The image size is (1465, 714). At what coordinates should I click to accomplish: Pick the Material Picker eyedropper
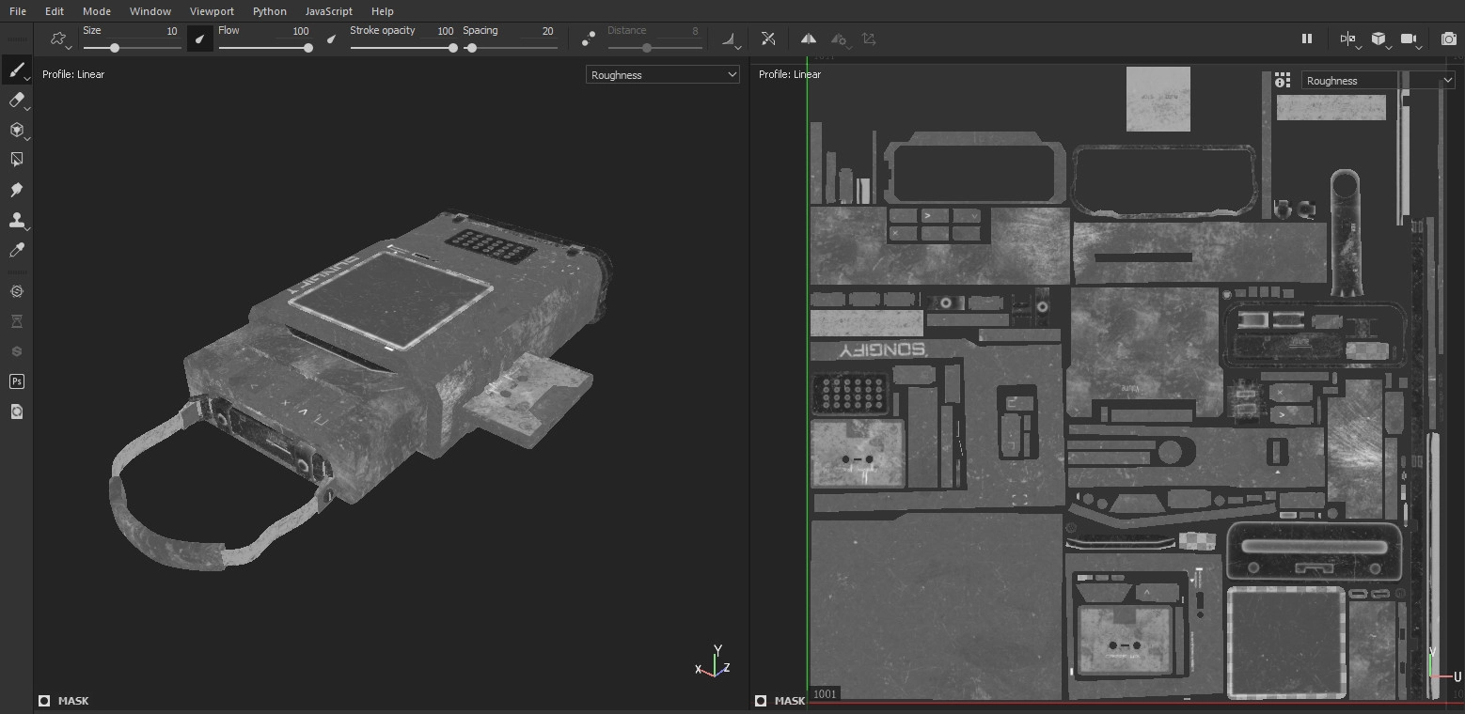(16, 250)
